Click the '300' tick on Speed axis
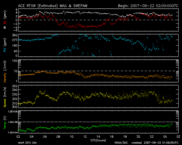The width and height of the screenshot is (182, 145). tap(15, 106)
